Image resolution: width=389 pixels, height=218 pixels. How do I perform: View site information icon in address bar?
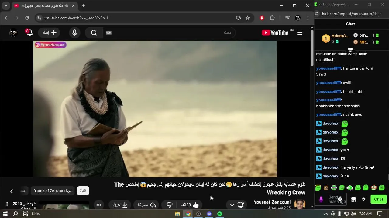39,18
